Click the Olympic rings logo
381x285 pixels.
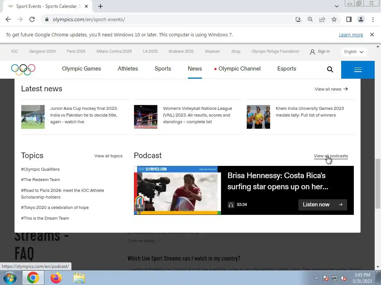tap(23, 69)
